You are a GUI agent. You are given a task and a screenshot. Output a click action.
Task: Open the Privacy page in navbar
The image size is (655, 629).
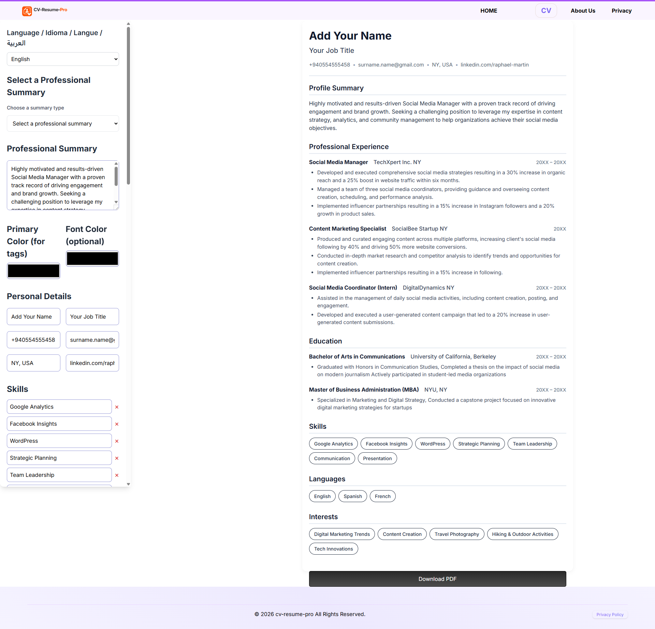(x=621, y=11)
